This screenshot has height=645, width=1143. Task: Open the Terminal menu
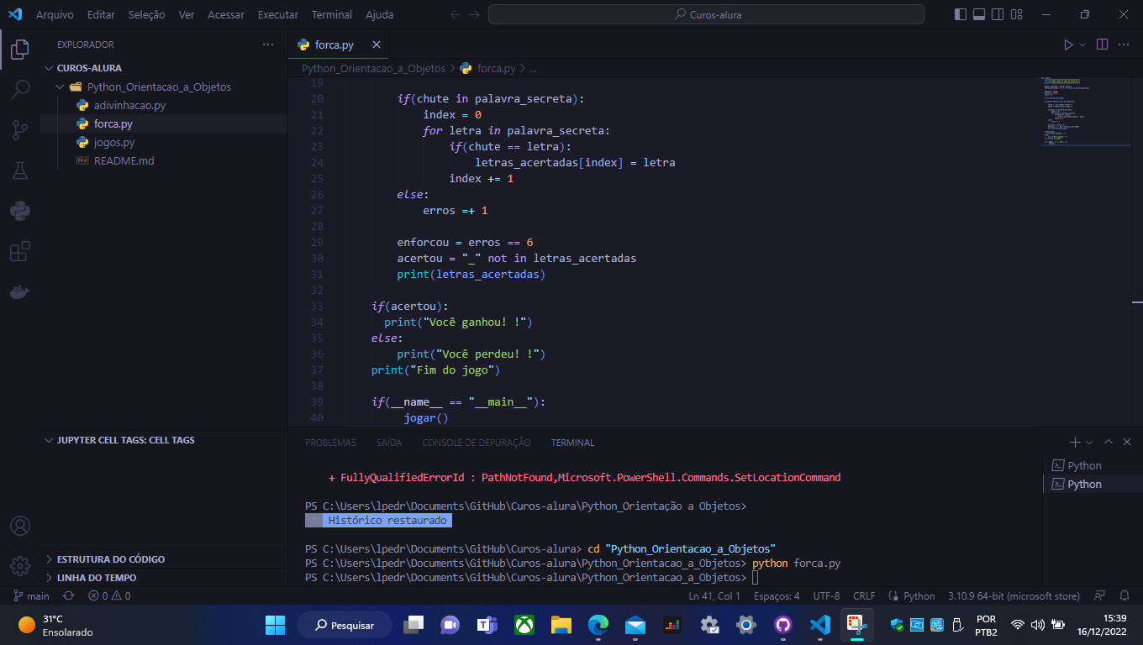tap(332, 14)
